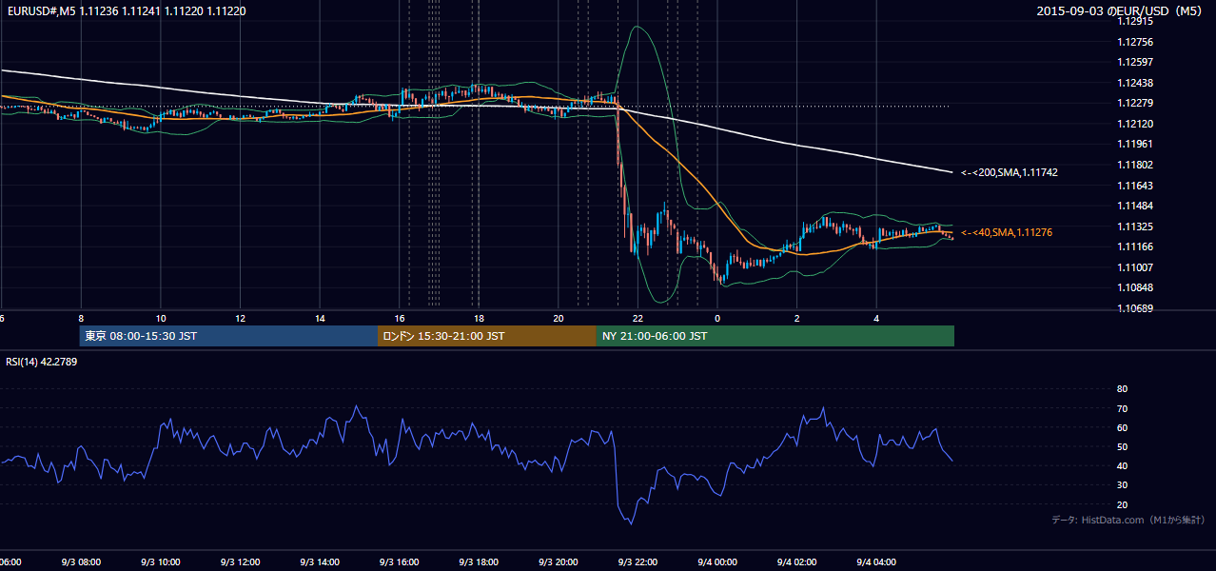Image resolution: width=1216 pixels, height=571 pixels.
Task: Click the NY 21:00-06:00 JST session bar
Action: click(x=775, y=336)
